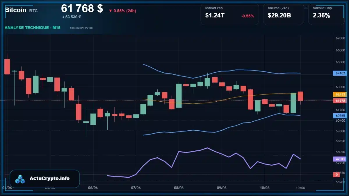349x196 pixels.
Task: Click the 0.55% (24h) change indicator
Action: 122,11
